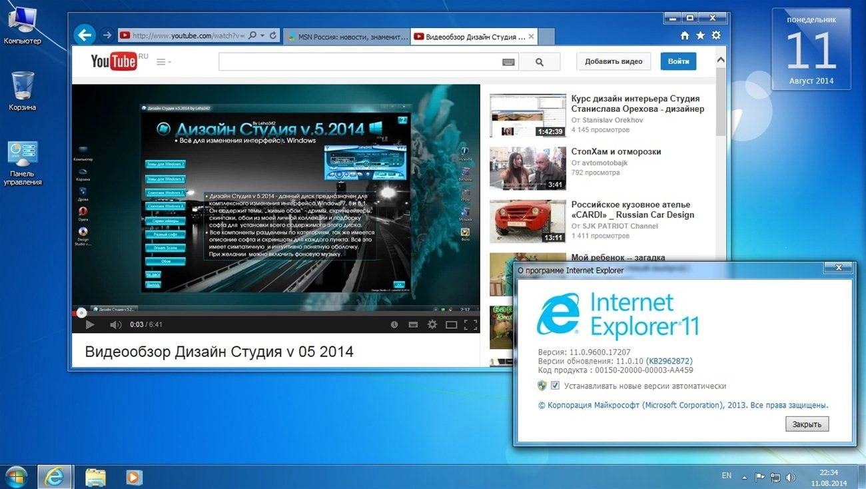Close the About Internet Explorer dialog with Закрыть
This screenshot has width=866, height=489.
tap(807, 424)
